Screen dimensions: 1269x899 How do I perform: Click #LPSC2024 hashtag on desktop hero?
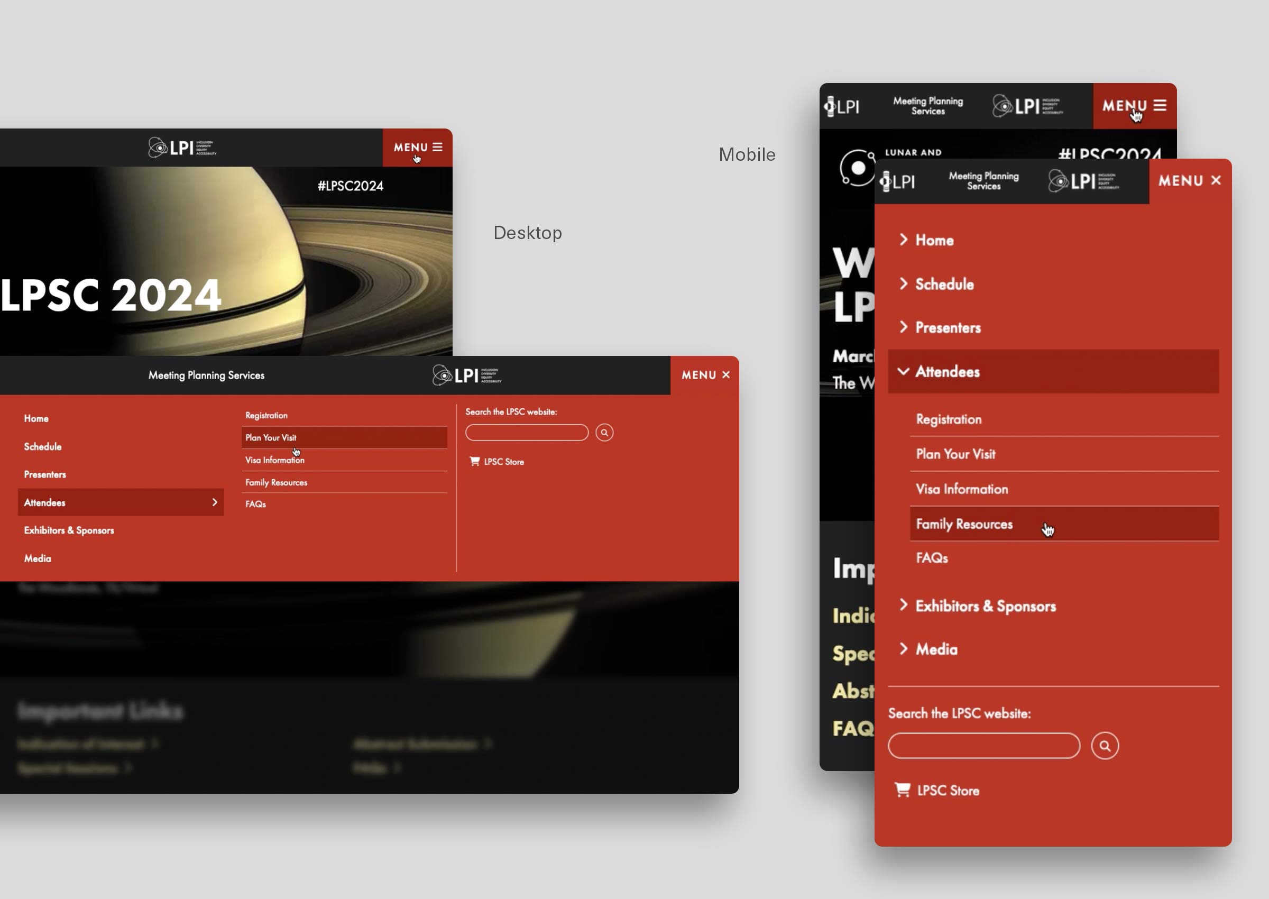(351, 186)
